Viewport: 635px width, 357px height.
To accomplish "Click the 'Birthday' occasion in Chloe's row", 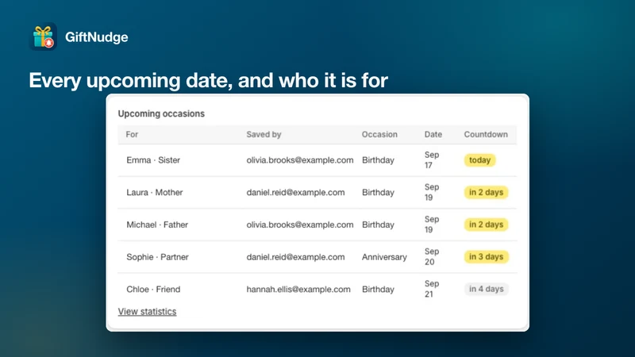I will 378,289.
